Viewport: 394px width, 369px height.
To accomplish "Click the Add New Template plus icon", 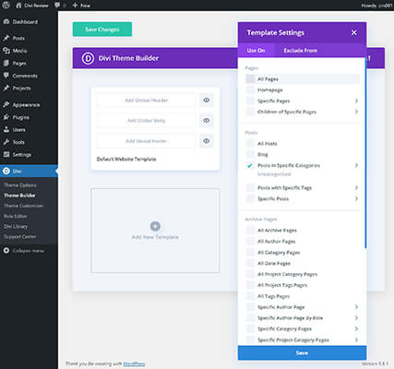I will tap(155, 226).
